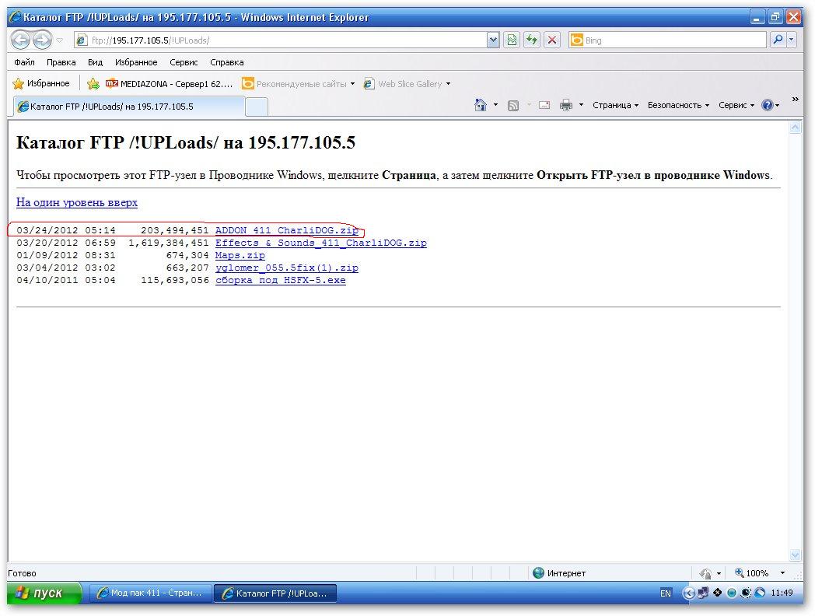The height and width of the screenshot is (616, 815).
Task: Switch to the Мод пак 411 taskbar window
Action: (x=151, y=593)
